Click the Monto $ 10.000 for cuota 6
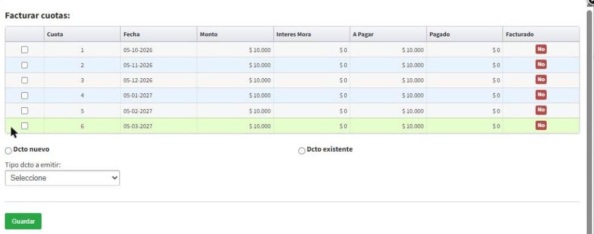Screen dimensions: 594x234 [260, 126]
